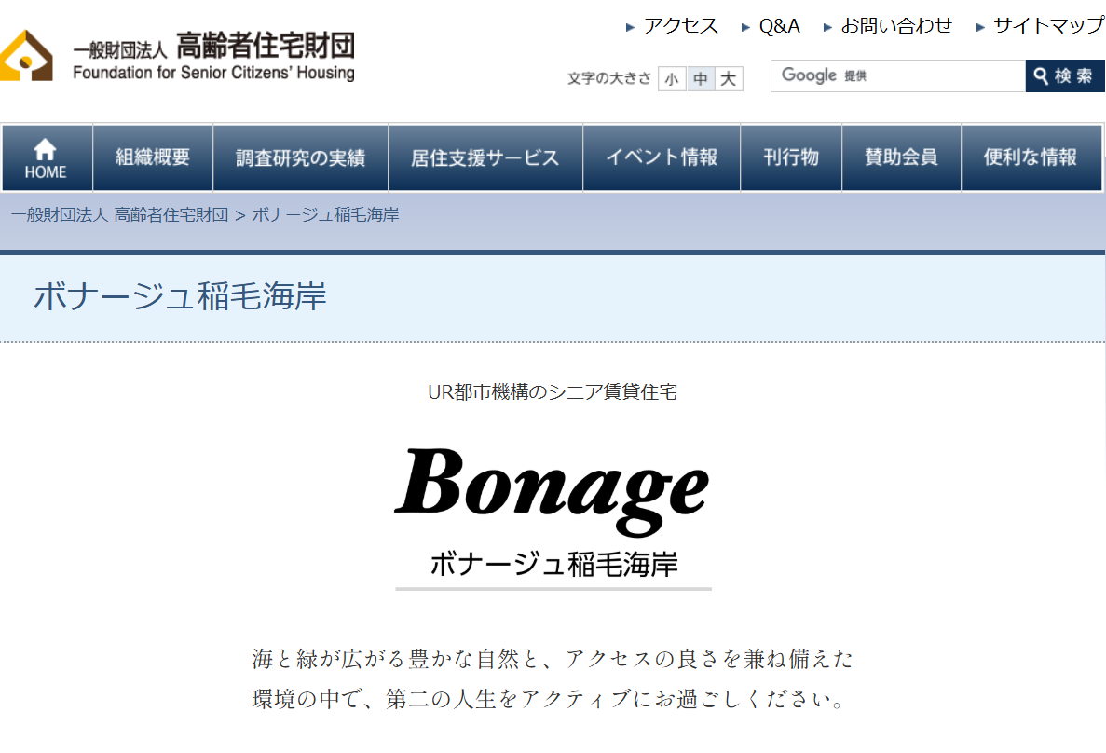Open the 便利な情報 menu
The width and height of the screenshot is (1106, 753).
click(1031, 158)
